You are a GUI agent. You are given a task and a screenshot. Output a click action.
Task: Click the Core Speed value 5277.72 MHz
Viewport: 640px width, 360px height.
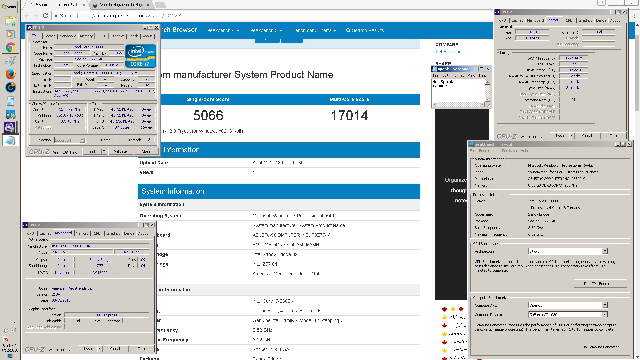pyautogui.click(x=70, y=109)
